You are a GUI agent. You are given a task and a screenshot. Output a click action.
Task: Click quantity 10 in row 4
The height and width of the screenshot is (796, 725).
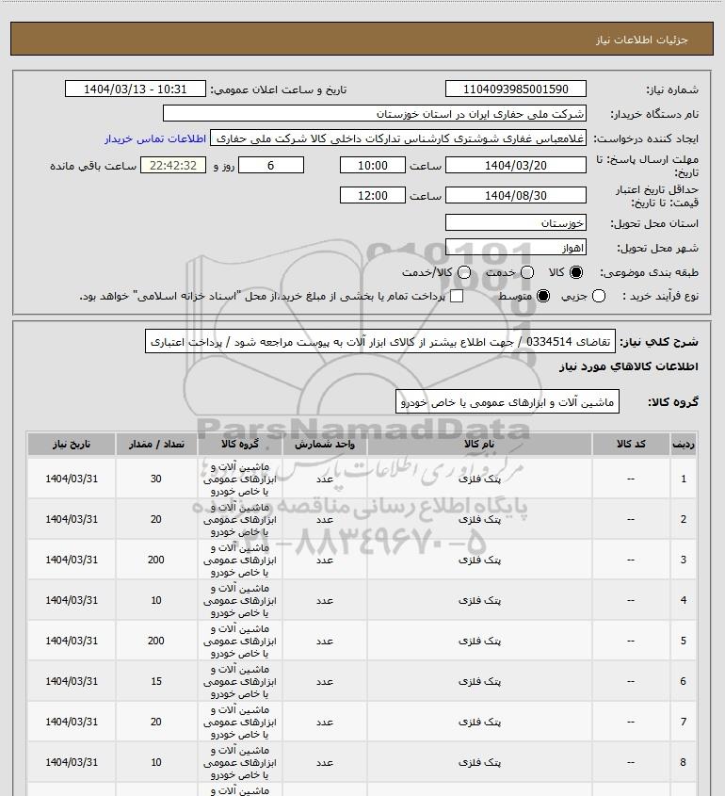155,600
